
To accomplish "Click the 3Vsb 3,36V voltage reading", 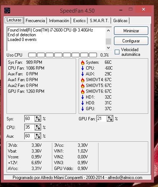I will point(25,145).
